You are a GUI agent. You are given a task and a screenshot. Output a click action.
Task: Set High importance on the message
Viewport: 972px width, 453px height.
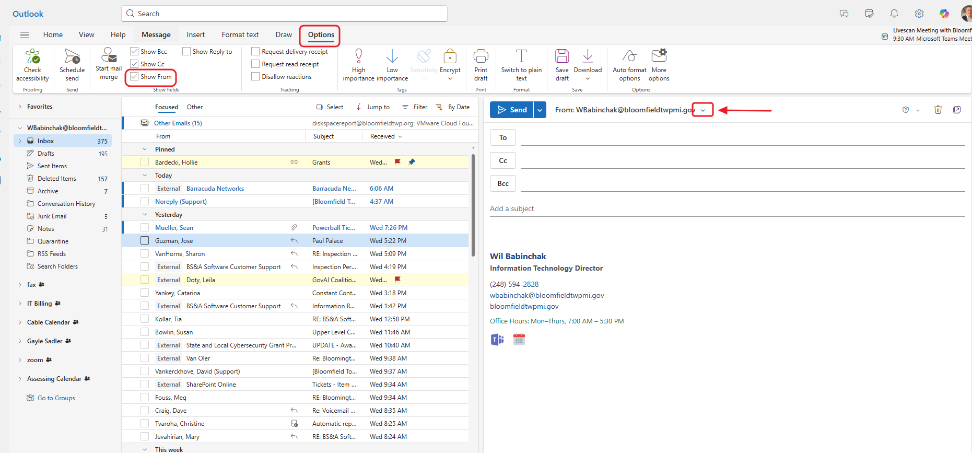pyautogui.click(x=358, y=65)
